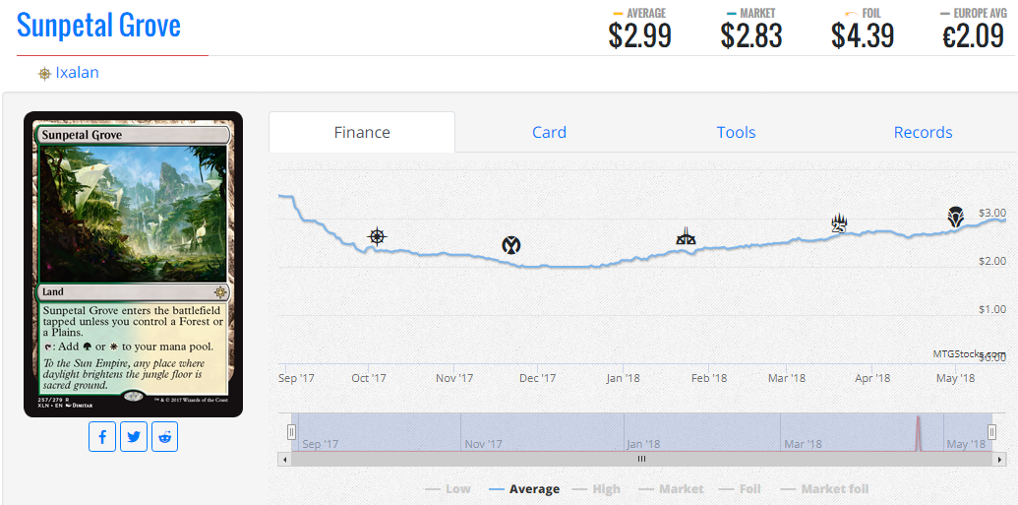The height and width of the screenshot is (505, 1018).
Task: Toggle the High price series
Action: pyautogui.click(x=596, y=488)
